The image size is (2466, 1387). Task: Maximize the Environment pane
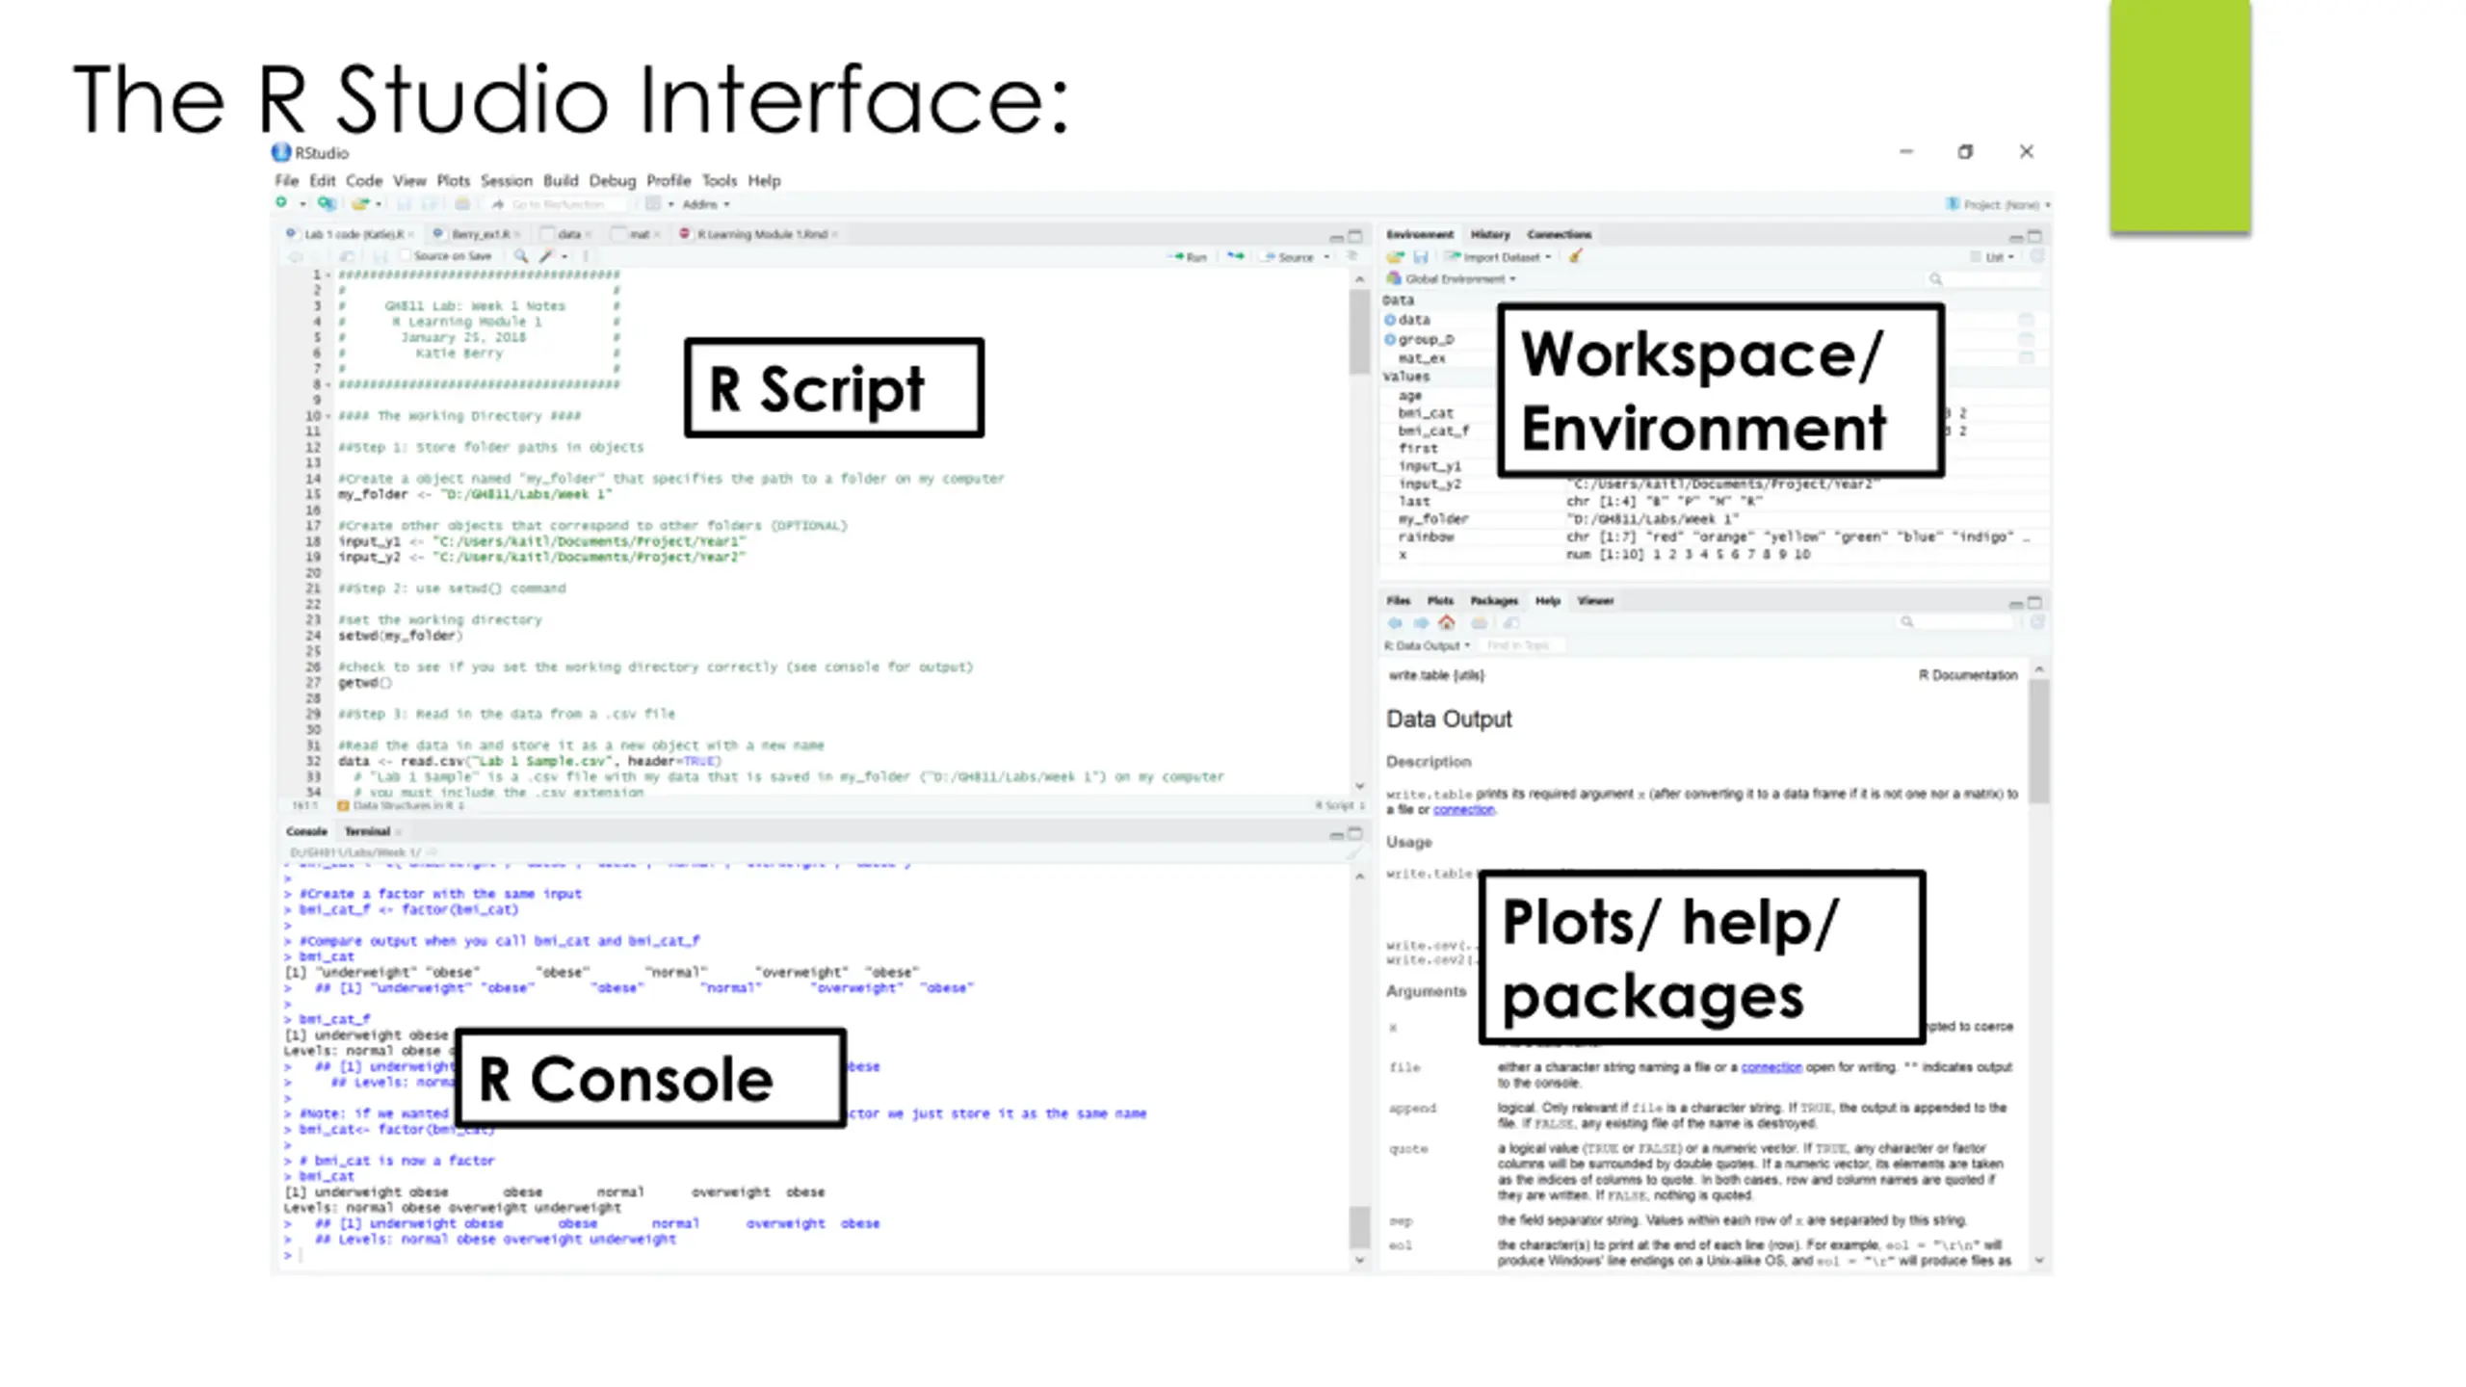tap(2034, 236)
